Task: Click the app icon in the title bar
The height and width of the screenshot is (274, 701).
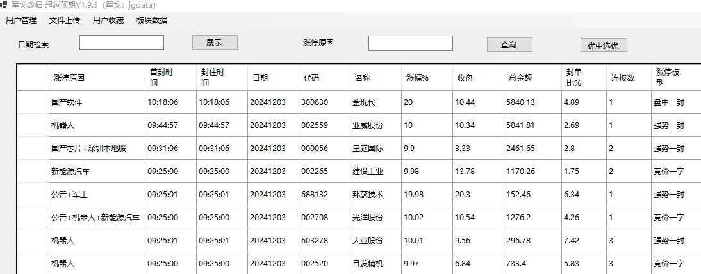Action: (4, 5)
